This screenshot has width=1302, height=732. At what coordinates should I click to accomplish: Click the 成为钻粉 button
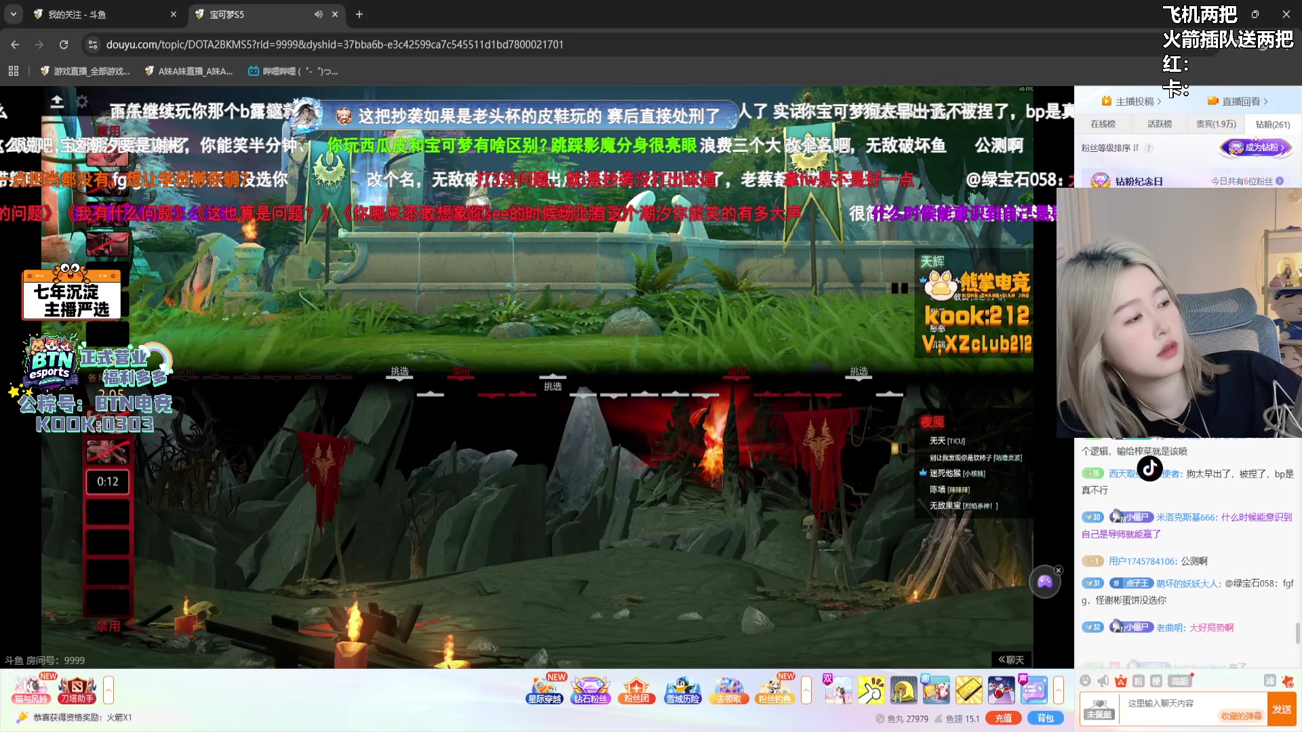(x=1257, y=147)
